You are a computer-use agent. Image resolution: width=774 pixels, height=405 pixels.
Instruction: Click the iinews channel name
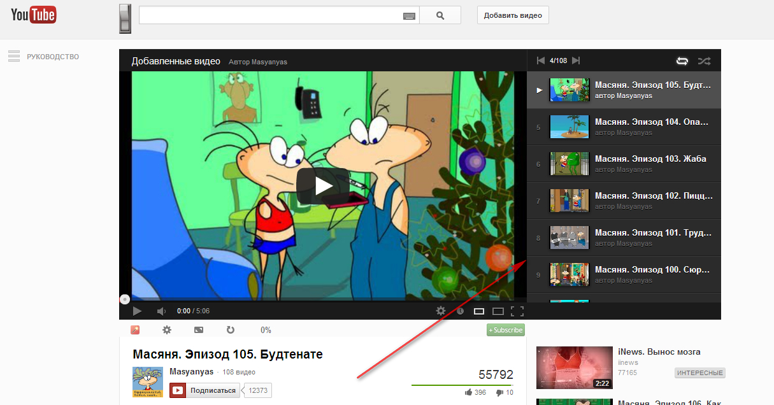[628, 362]
